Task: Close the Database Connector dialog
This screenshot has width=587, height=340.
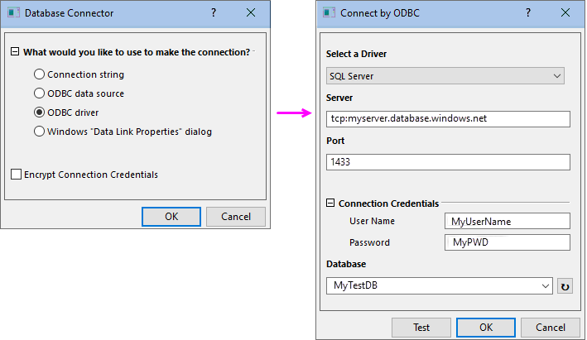Action: 251,13
